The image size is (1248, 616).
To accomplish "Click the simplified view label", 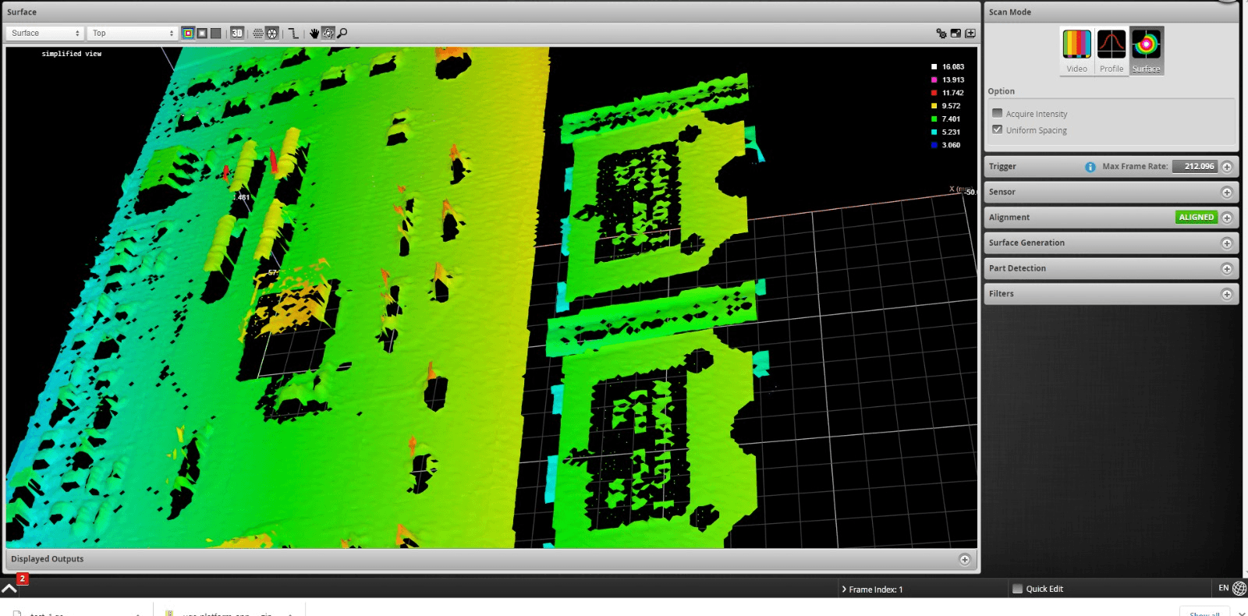I will coord(72,54).
